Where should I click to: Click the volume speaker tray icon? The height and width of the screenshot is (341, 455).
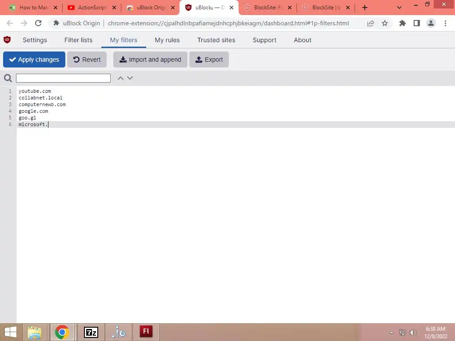(x=413, y=333)
